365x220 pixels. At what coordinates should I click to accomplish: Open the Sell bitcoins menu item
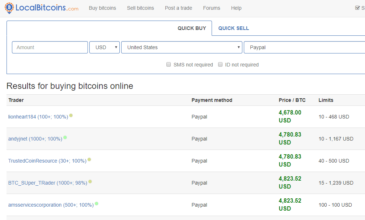pos(140,8)
